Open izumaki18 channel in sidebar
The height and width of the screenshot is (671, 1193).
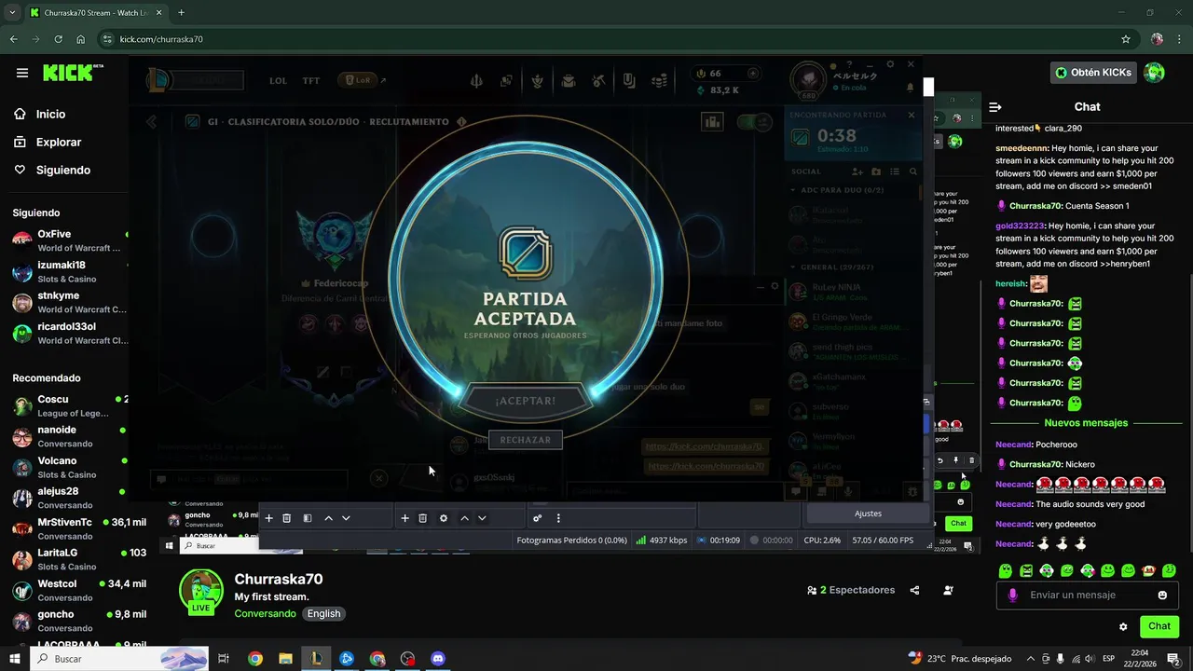(x=70, y=271)
